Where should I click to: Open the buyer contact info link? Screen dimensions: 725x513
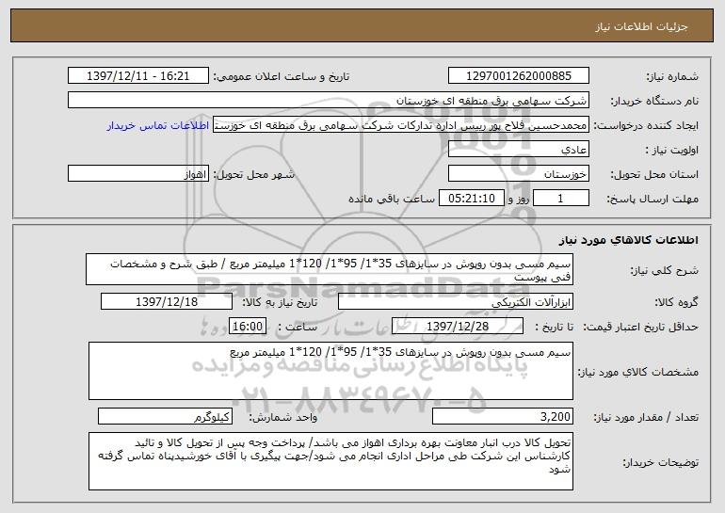[x=157, y=125]
